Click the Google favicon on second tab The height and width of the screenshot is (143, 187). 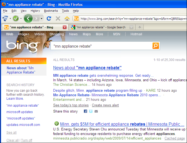point(73,27)
